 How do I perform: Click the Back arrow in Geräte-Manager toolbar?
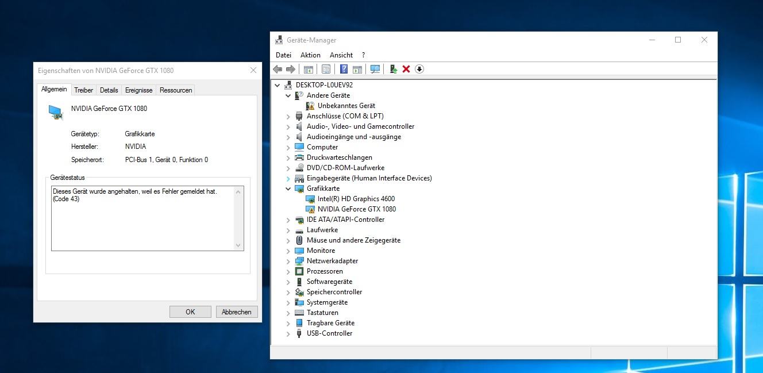278,69
